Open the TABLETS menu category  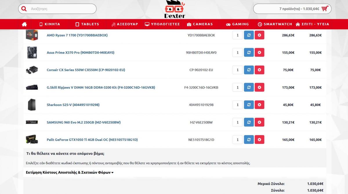tap(87, 24)
